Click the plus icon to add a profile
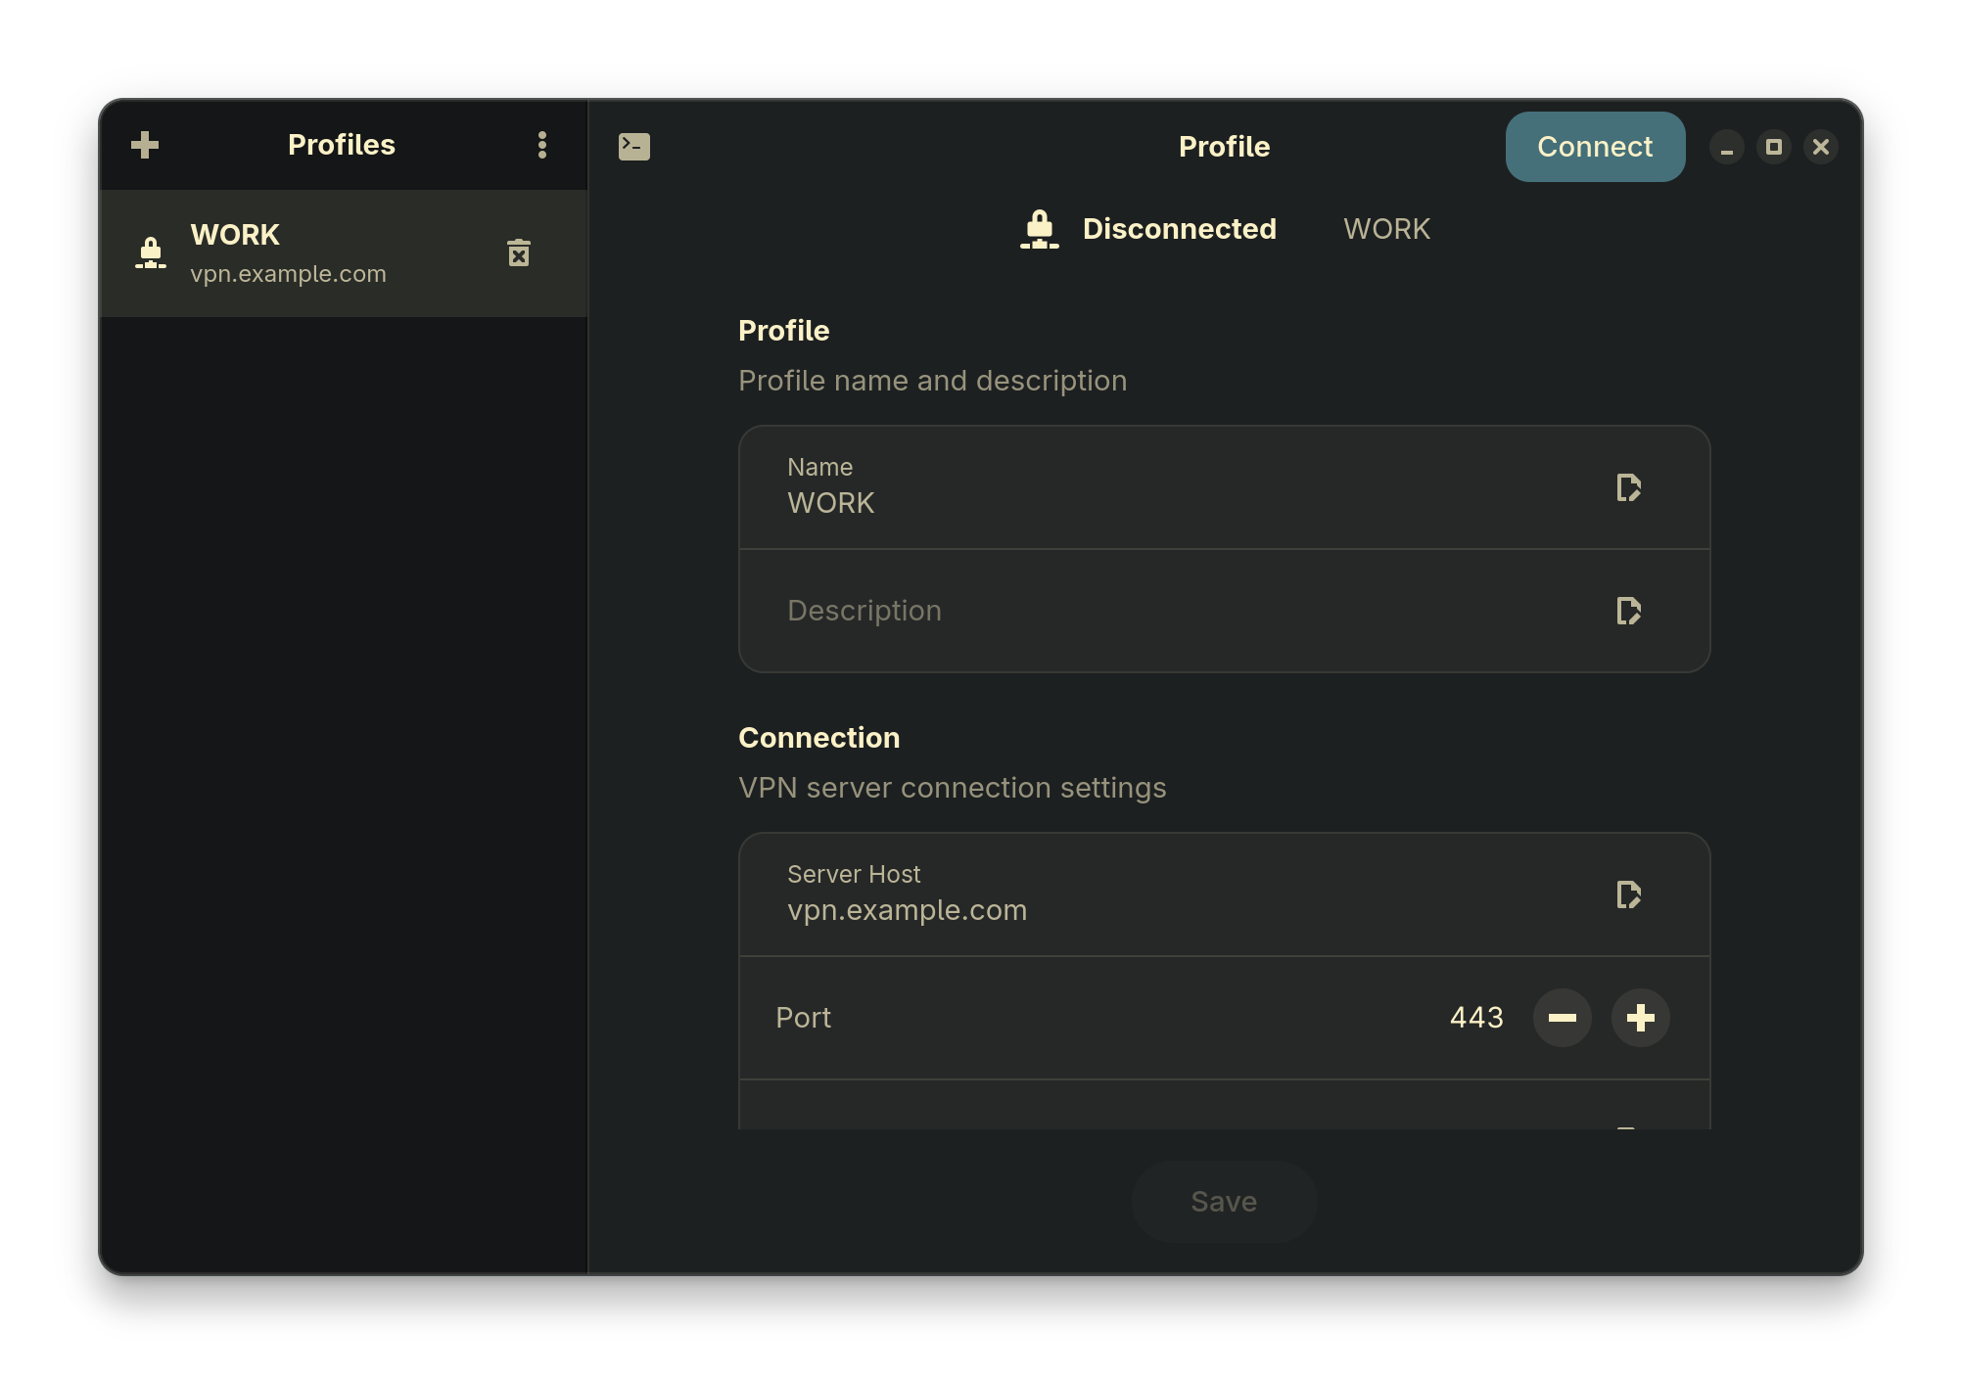Image resolution: width=1962 pixels, height=1374 pixels. point(145,145)
